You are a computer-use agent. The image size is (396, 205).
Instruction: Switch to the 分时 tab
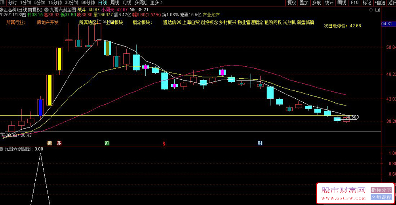(12, 2)
